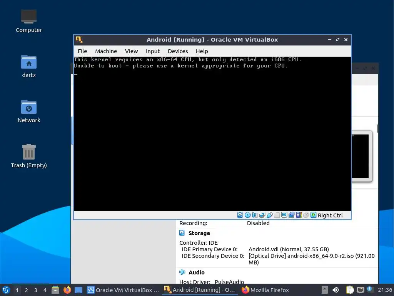
Task: Click the network adapters indicator icon
Action: (x=262, y=215)
